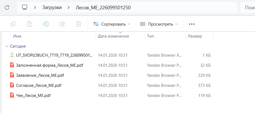The width and height of the screenshot is (255, 113).
Task: Click the Copy toolbar icon
Action: point(13,24)
